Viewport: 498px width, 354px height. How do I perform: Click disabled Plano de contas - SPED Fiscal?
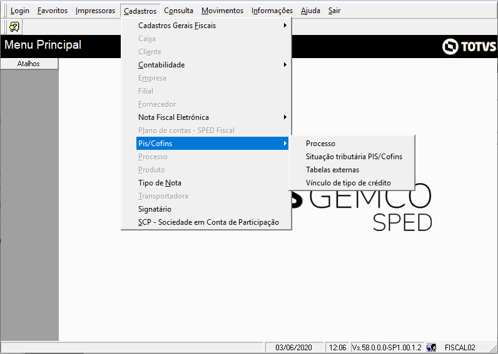(212, 130)
